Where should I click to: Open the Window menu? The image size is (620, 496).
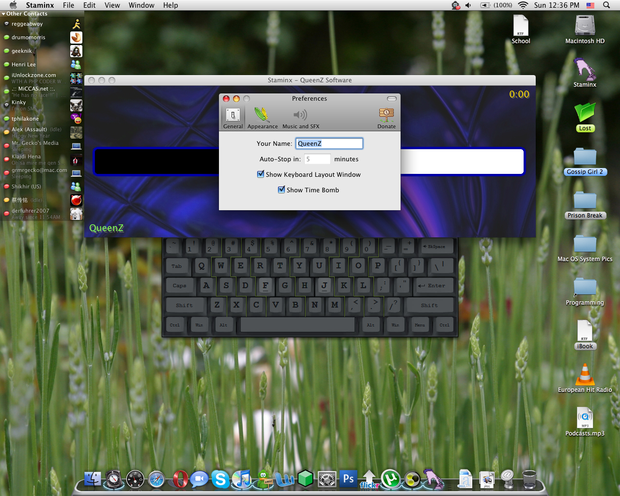141,5
